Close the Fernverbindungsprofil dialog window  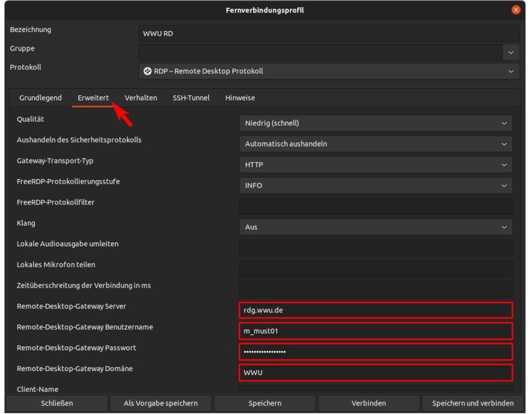coord(516,10)
